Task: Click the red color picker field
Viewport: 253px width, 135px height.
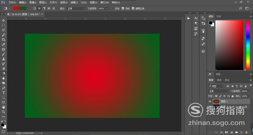Action: coord(229,45)
